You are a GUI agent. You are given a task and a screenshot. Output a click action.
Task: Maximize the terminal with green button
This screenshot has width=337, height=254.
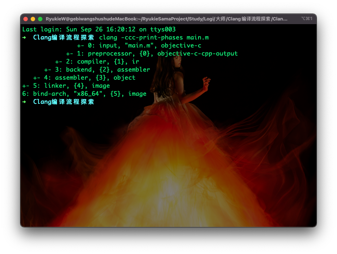click(x=40, y=19)
